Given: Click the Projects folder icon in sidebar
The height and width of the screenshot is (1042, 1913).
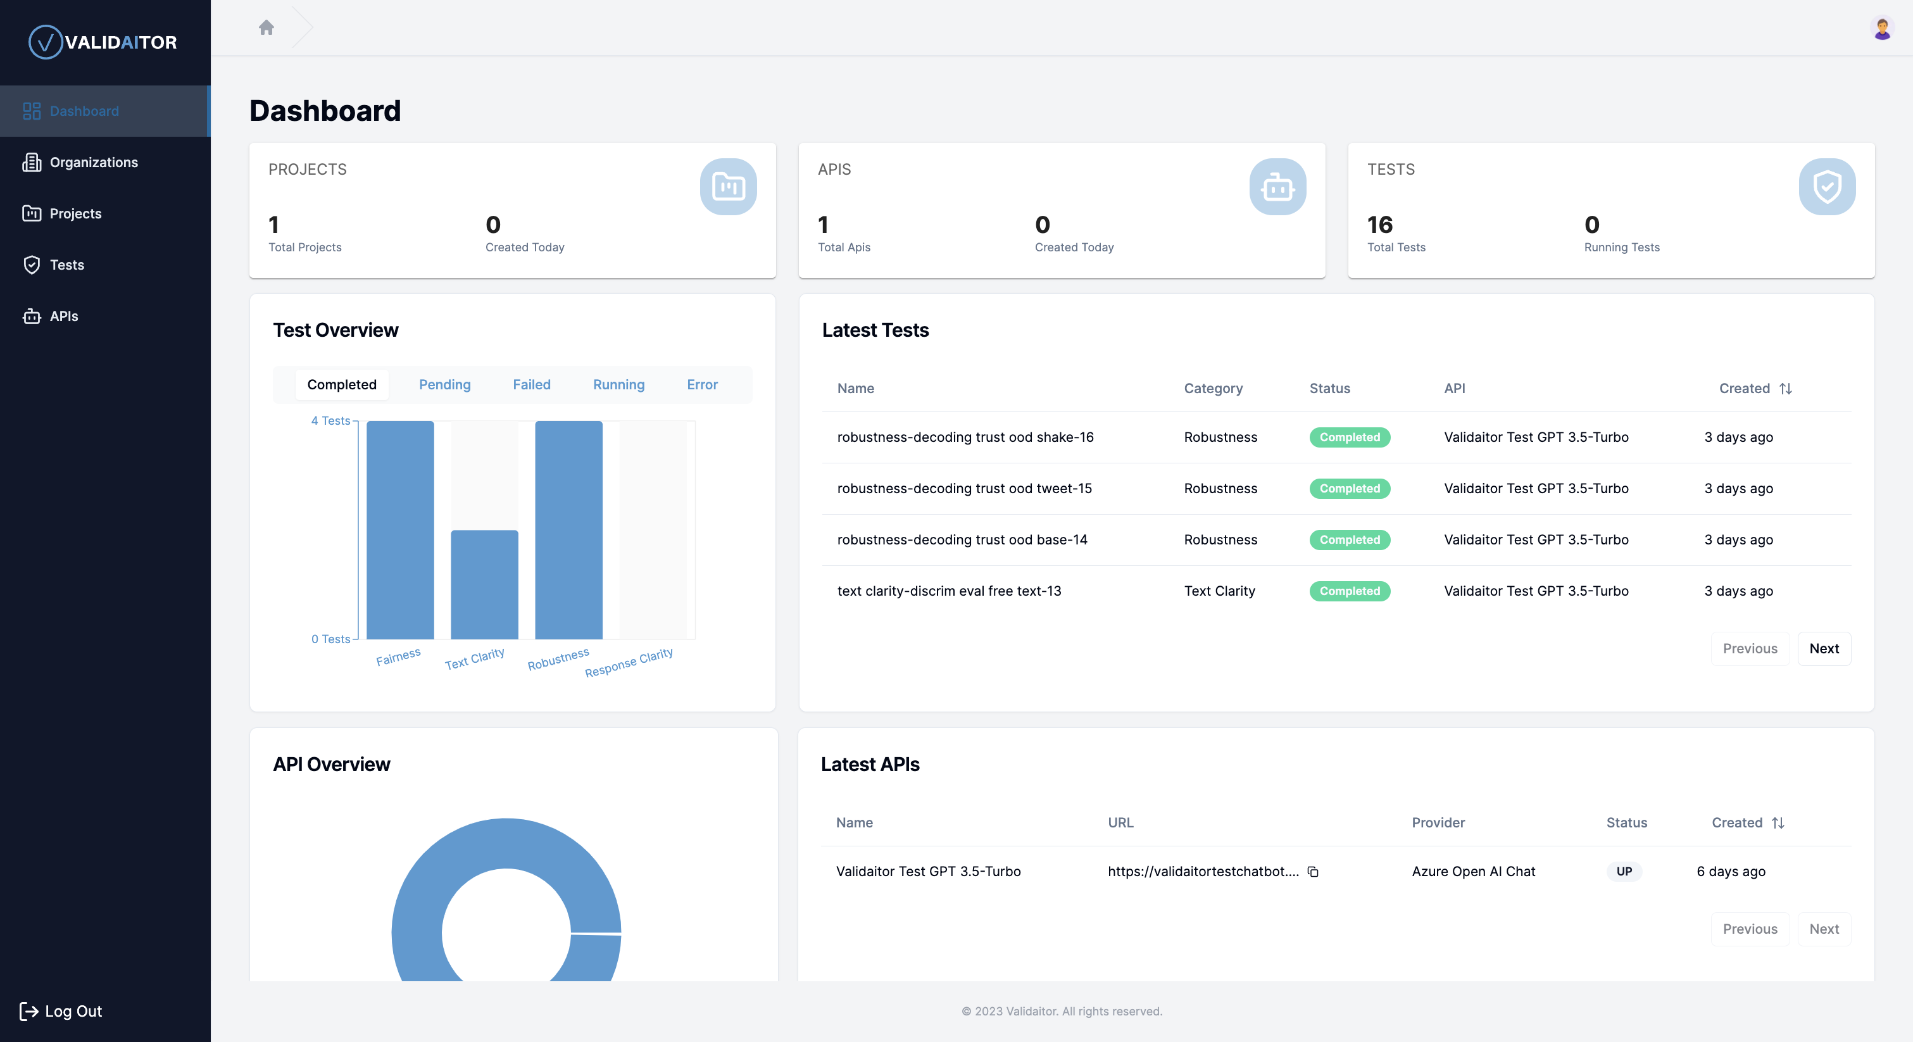Looking at the screenshot, I should tap(31, 214).
